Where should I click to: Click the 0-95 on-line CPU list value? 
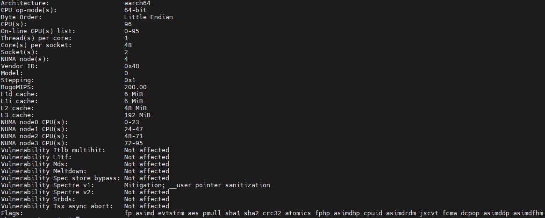131,31
